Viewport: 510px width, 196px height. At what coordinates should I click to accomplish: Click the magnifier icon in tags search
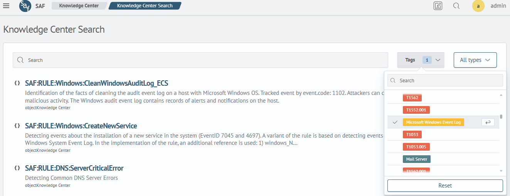click(393, 80)
